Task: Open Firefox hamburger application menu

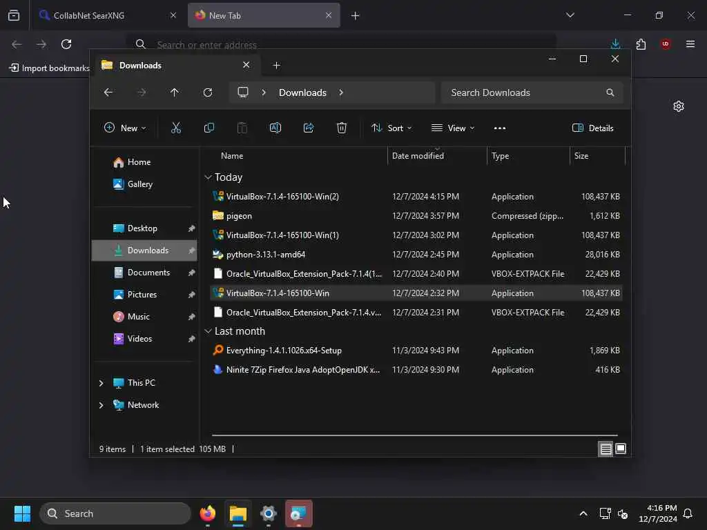Action: pyautogui.click(x=690, y=44)
